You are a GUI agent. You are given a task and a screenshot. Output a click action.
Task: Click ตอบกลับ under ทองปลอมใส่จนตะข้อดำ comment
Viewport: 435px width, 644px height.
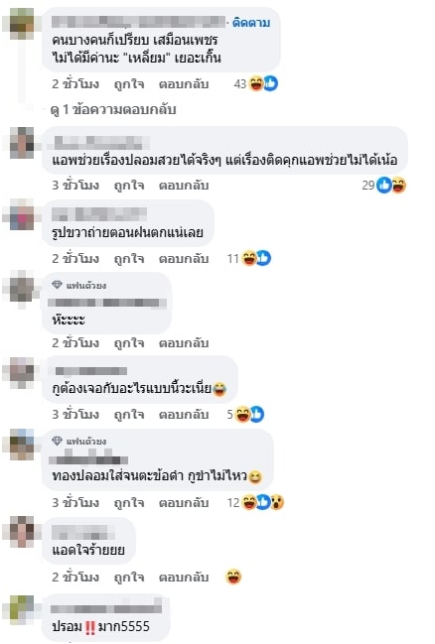184,502
